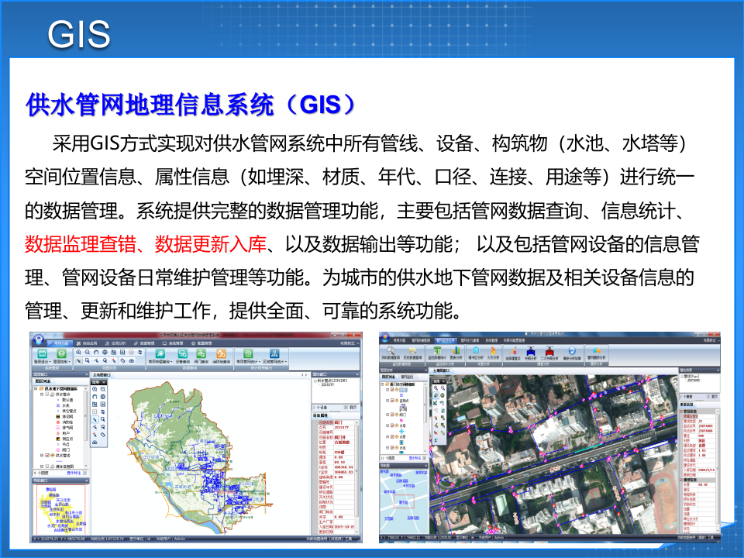Uncheck the 阀门 layer in satellite map tree
The image size is (744, 558).
click(392, 415)
